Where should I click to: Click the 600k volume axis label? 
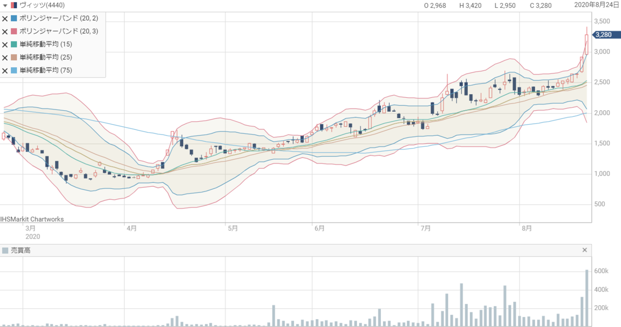tap(601, 271)
